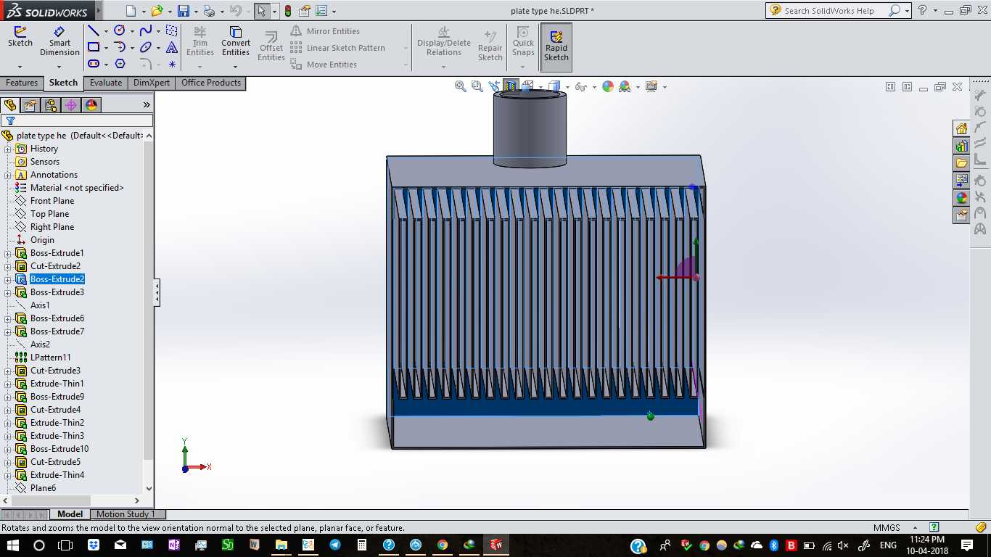
Task: Open Appearances task pane icon
Action: coord(961,198)
